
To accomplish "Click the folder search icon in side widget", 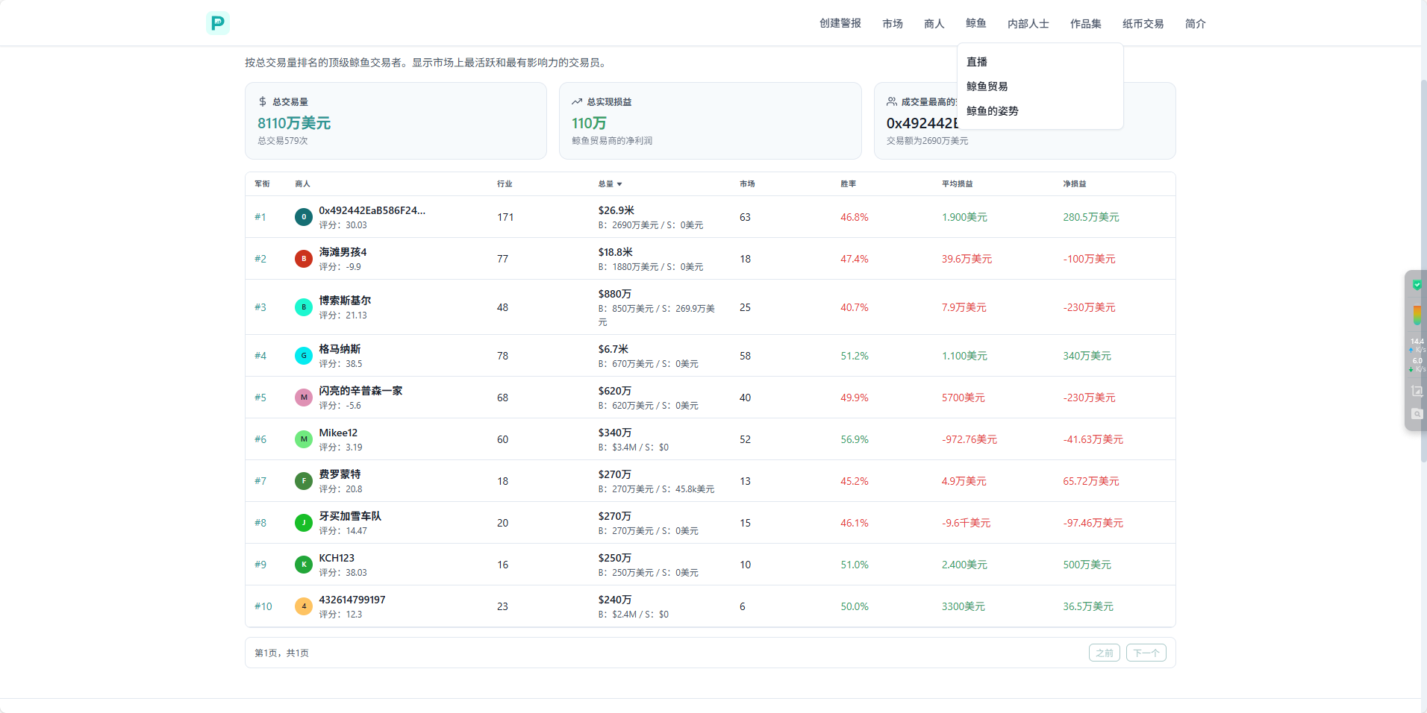I will (1417, 414).
